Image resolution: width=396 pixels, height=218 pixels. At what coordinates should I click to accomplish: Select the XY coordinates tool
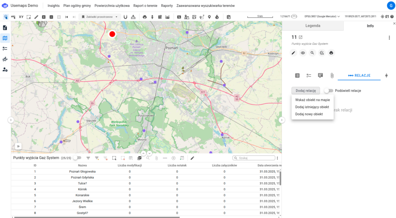(21, 17)
